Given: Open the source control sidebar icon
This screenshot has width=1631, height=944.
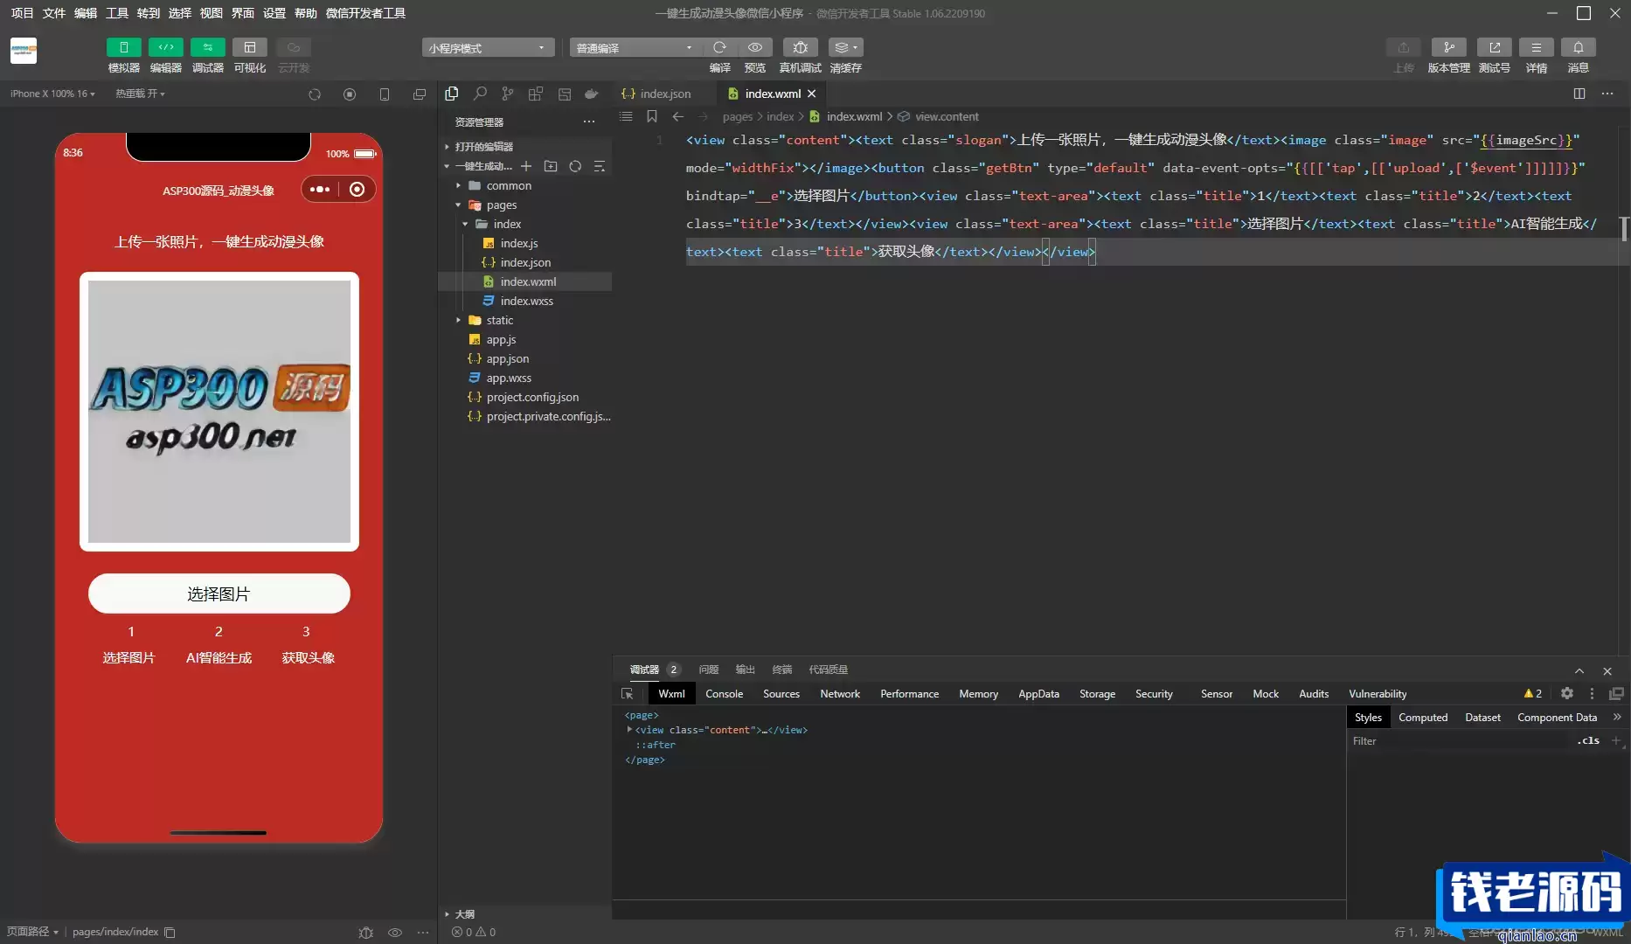Looking at the screenshot, I should pyautogui.click(x=508, y=94).
